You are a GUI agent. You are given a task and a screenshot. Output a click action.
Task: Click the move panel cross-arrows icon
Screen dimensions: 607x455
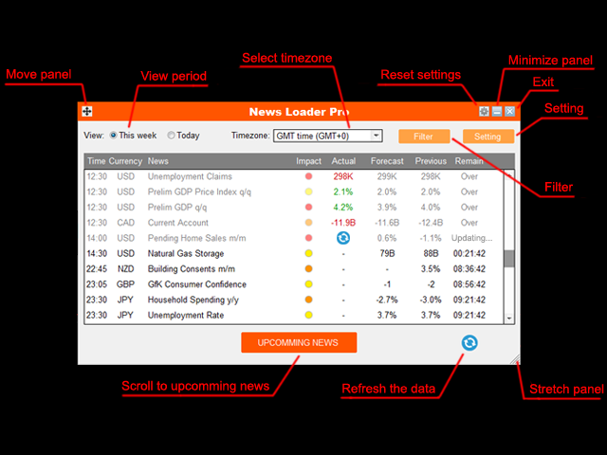(86, 112)
